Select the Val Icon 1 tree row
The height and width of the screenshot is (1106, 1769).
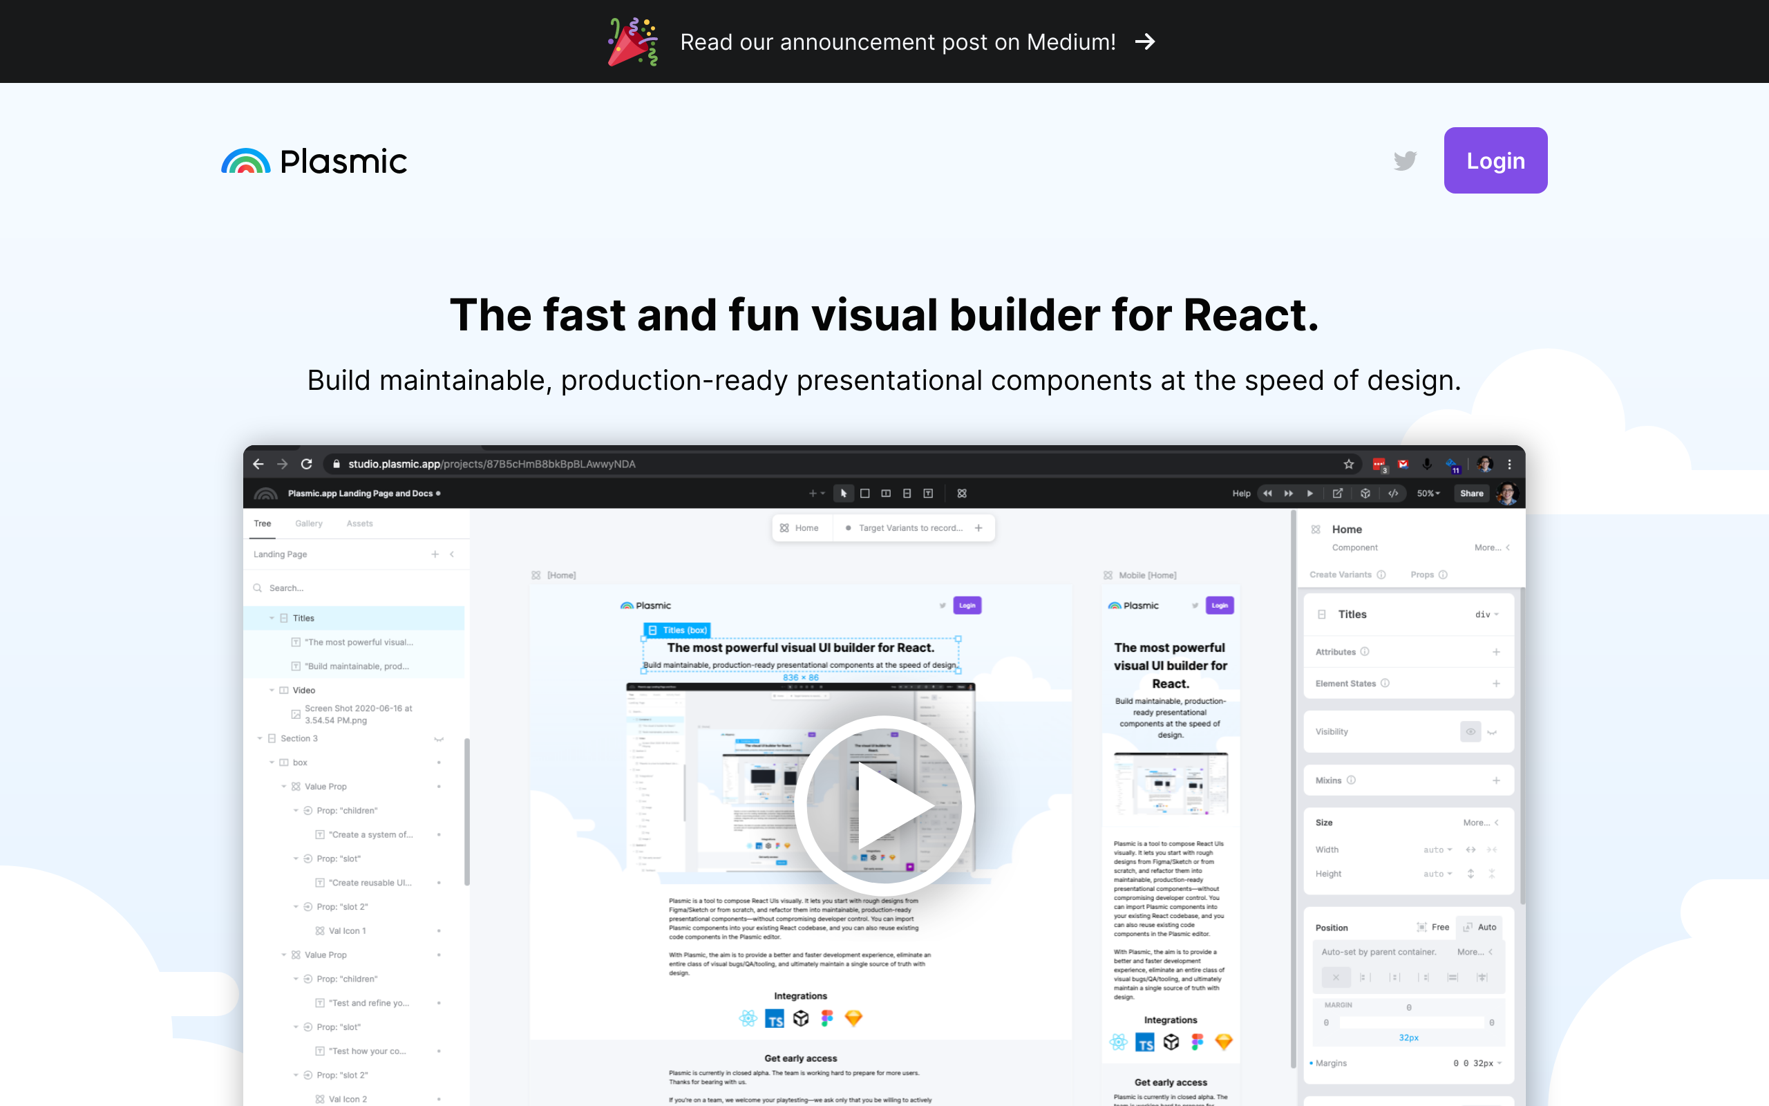coord(354,931)
